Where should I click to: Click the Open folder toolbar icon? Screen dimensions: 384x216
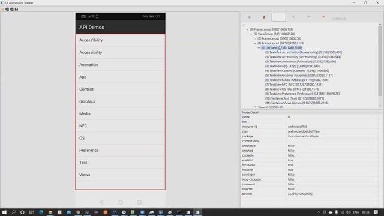pyautogui.click(x=2, y=10)
